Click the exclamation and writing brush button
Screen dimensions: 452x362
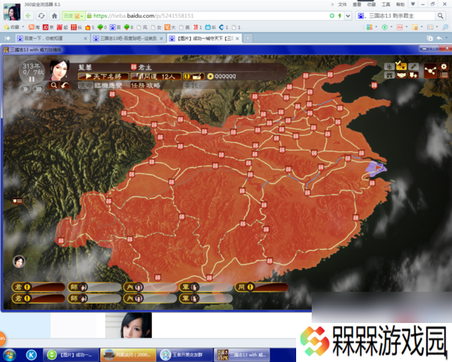[x=194, y=76]
